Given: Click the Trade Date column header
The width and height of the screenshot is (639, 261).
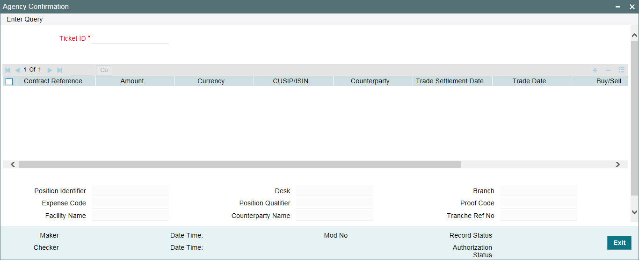Looking at the screenshot, I should pyautogui.click(x=532, y=81).
